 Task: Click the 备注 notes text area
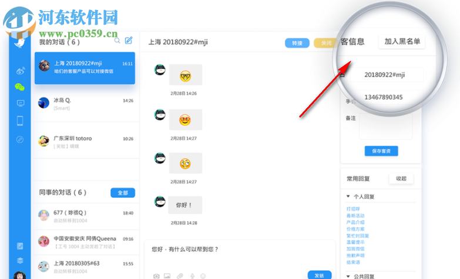[x=385, y=127]
